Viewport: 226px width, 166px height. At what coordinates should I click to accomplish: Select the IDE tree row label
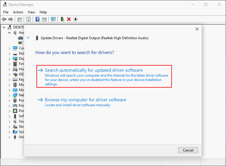(21, 74)
